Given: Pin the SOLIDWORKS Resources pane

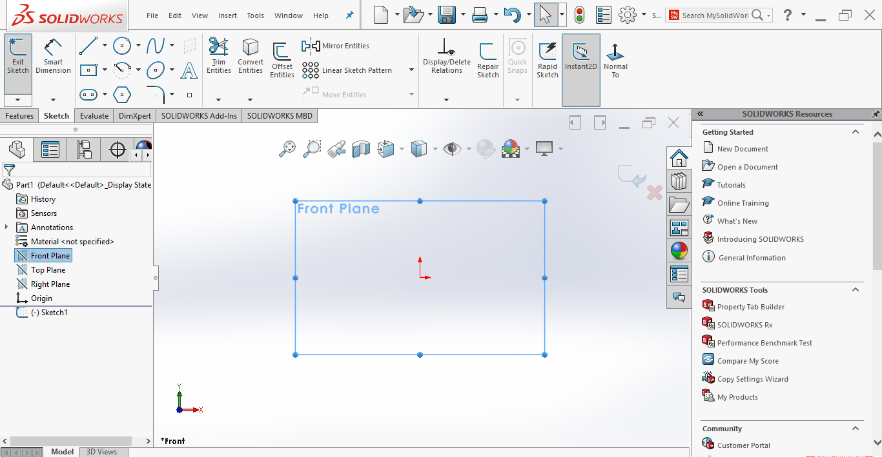Looking at the screenshot, I should (876, 114).
